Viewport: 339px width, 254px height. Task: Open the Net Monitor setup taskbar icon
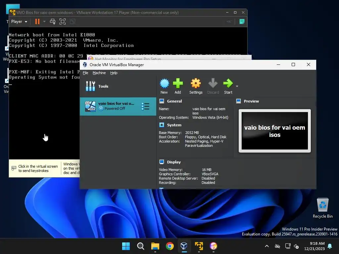click(214, 246)
